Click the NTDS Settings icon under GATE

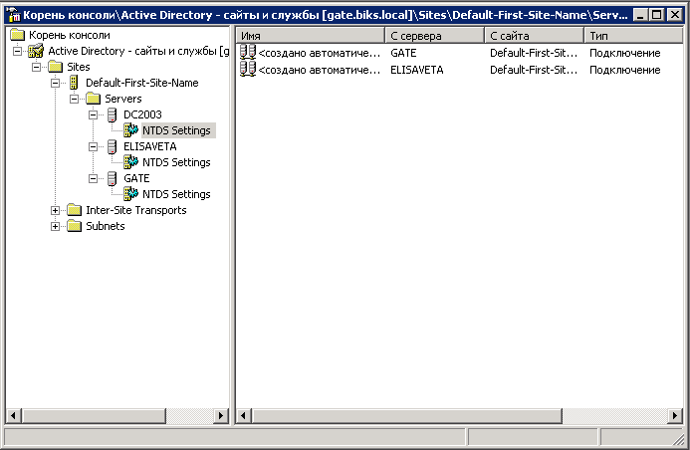click(130, 193)
